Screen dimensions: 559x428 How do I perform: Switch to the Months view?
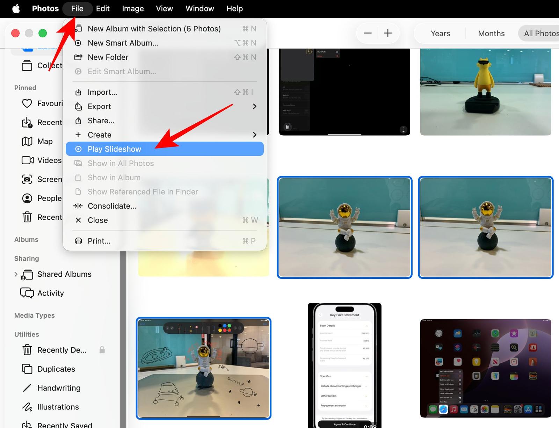coord(491,34)
